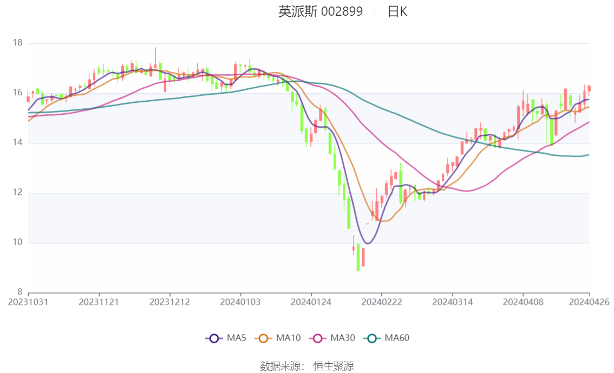Toggle the MA10 legend marker

click(x=263, y=338)
